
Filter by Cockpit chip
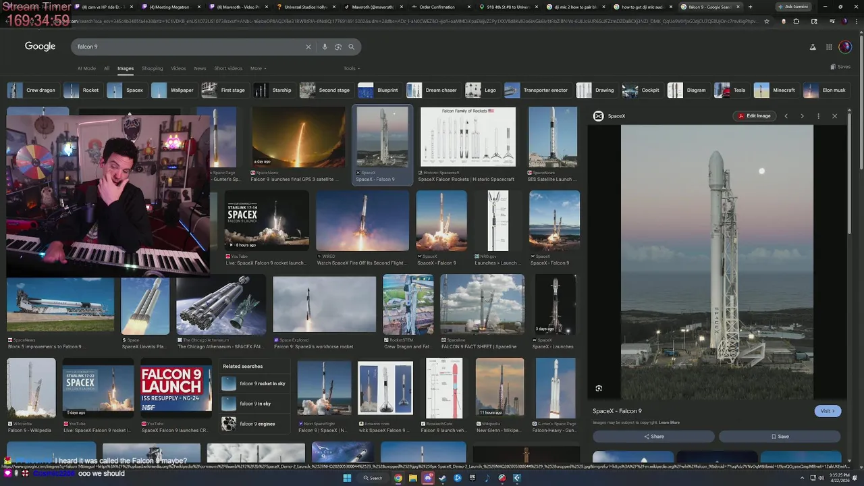pyautogui.click(x=642, y=90)
